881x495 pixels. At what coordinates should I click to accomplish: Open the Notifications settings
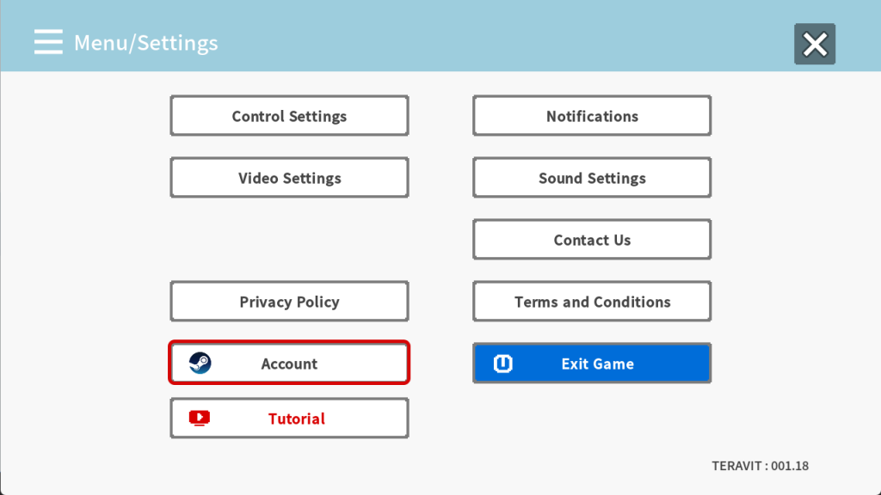coord(592,116)
